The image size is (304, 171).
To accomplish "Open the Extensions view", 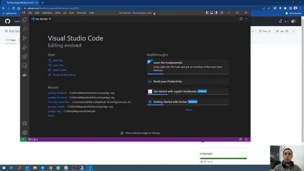I will click(25, 57).
